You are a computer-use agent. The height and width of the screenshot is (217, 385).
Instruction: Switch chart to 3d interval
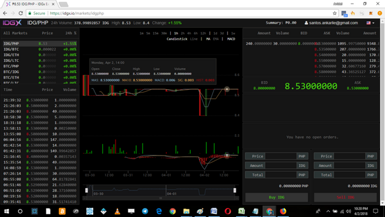[x=222, y=33]
